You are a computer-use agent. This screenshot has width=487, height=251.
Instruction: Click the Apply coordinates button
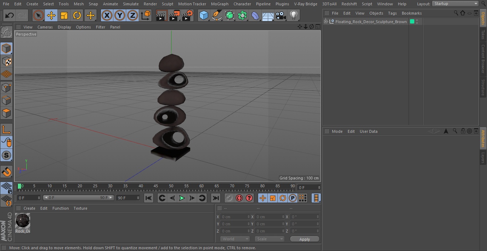coord(304,239)
